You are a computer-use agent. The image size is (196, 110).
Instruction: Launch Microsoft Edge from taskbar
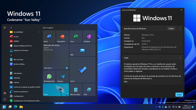[x=16, y=107]
